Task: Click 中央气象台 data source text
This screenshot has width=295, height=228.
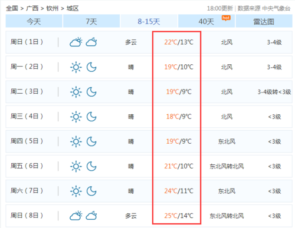Action: click(276, 8)
